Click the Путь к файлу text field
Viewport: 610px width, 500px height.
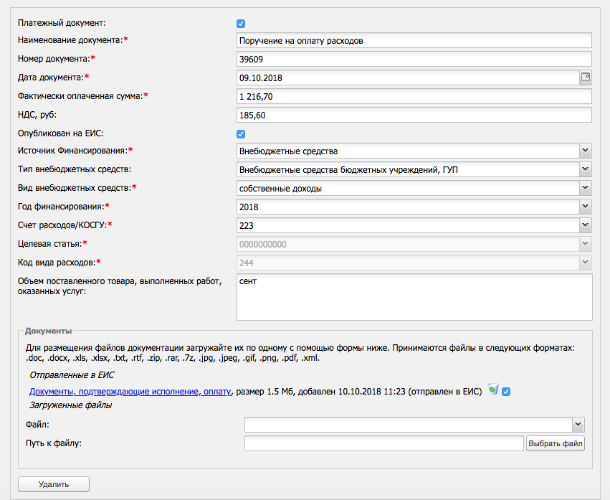(x=384, y=443)
